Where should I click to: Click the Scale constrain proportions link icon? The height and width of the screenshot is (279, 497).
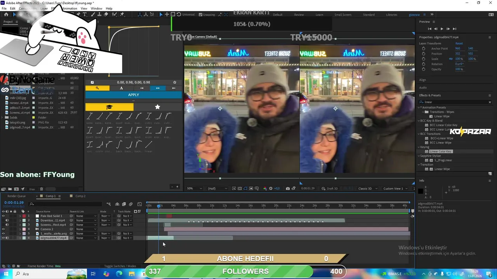pos(451,59)
